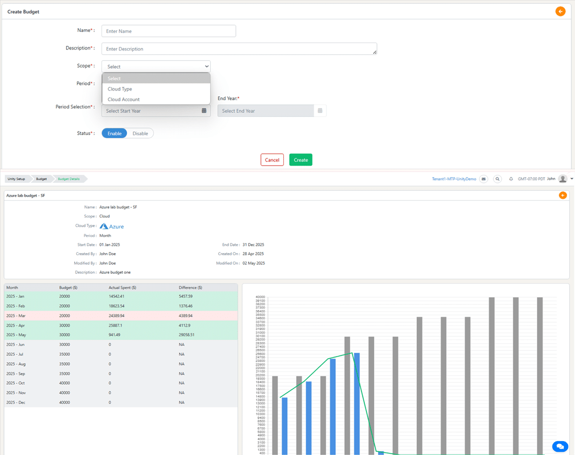Click the green Create button
The width and height of the screenshot is (575, 455).
click(301, 160)
